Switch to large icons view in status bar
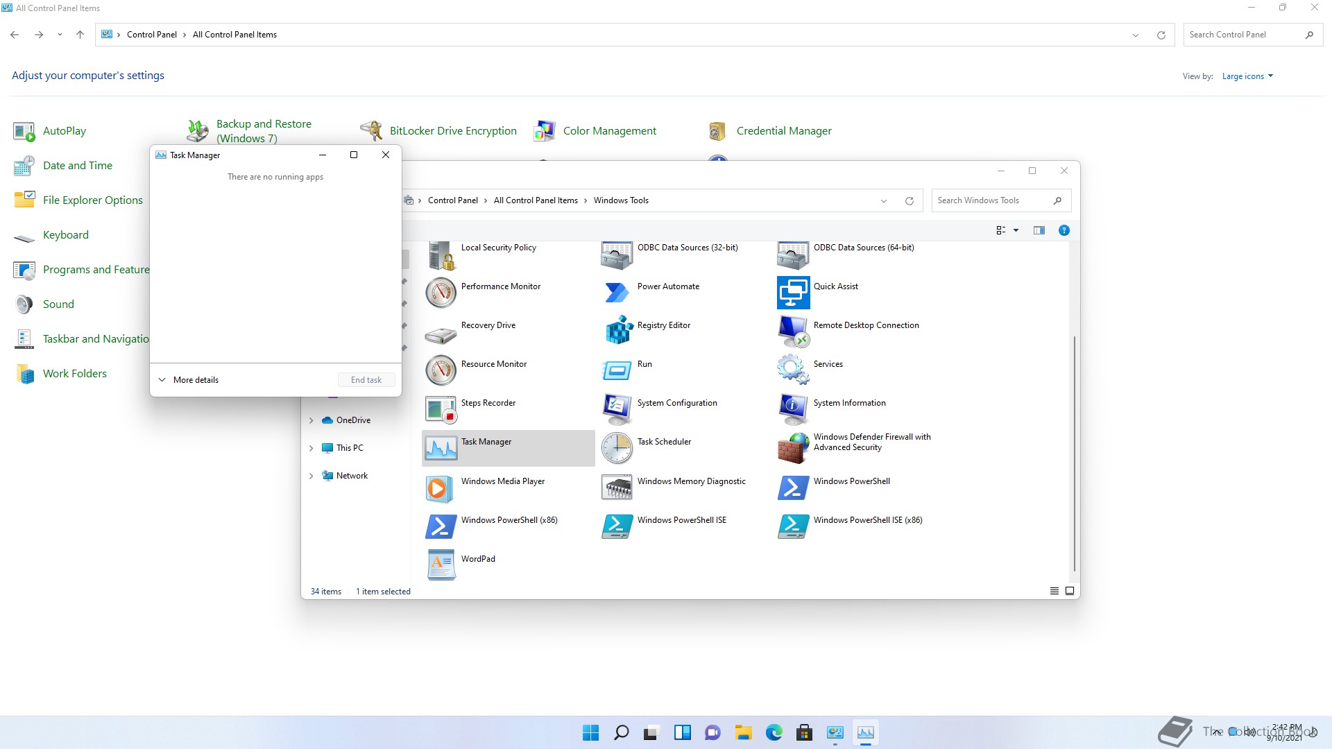 1070,592
